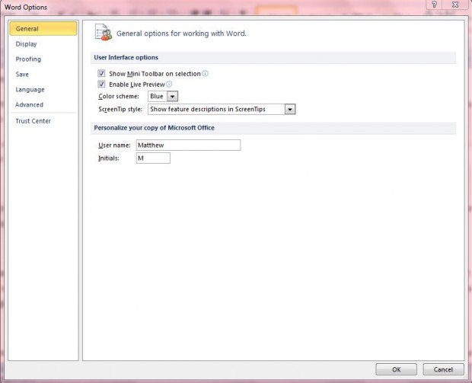
Task: Expand the ScreenTip style dropdown arrow
Action: (x=290, y=110)
